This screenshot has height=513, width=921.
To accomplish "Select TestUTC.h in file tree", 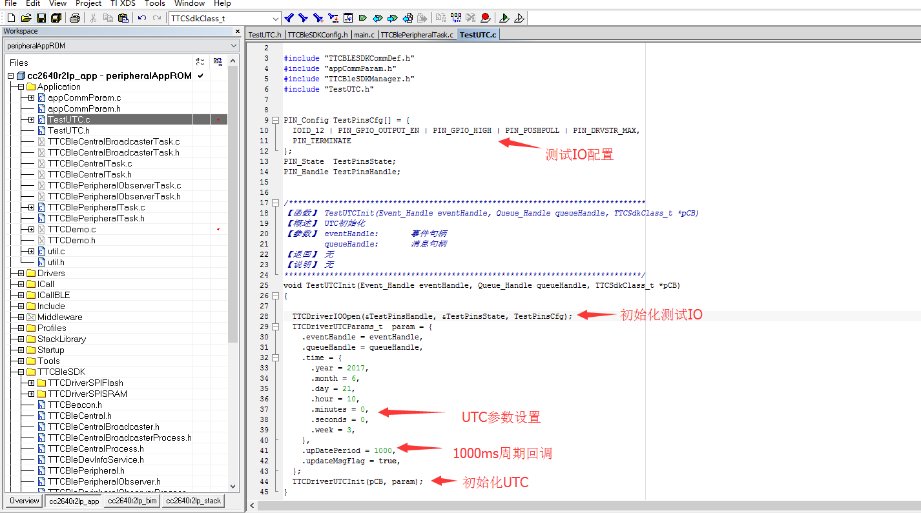I will 68,131.
